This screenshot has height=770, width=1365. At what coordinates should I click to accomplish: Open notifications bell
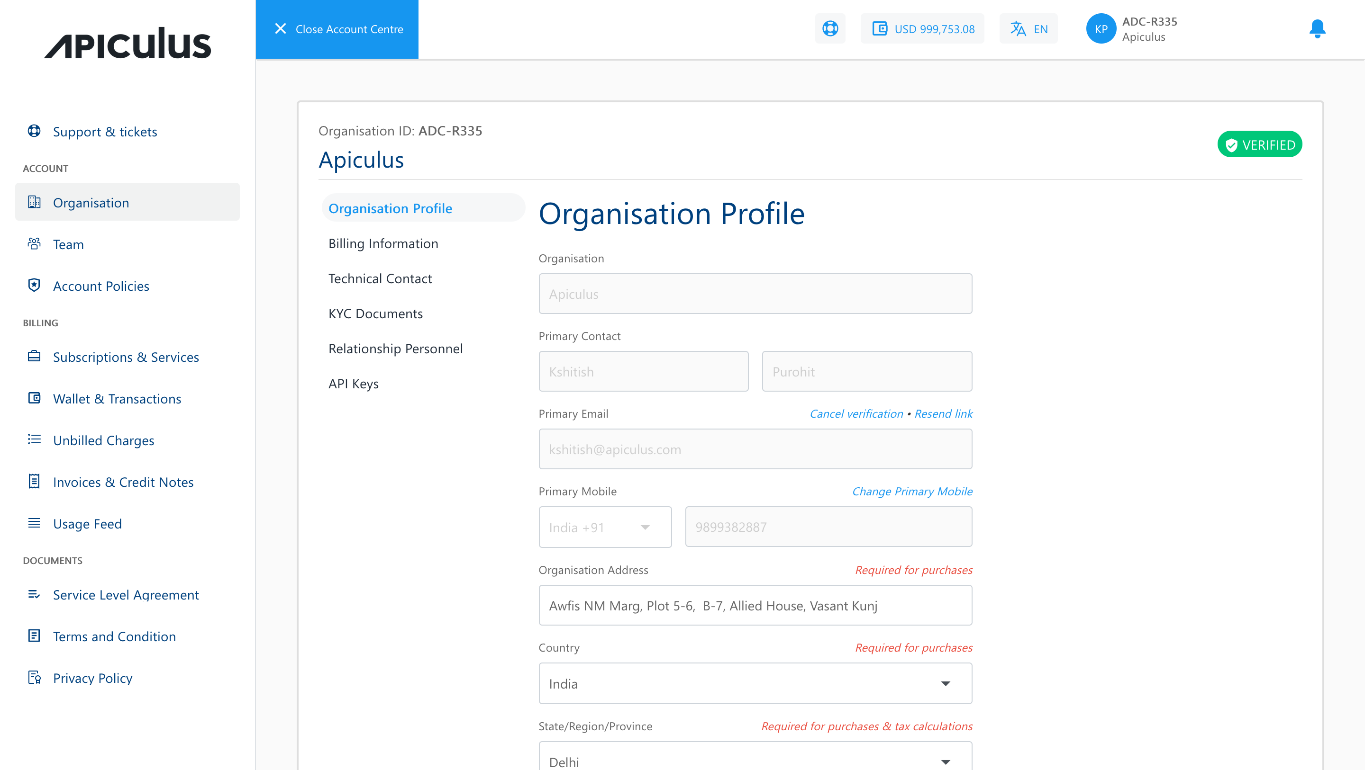(1317, 28)
